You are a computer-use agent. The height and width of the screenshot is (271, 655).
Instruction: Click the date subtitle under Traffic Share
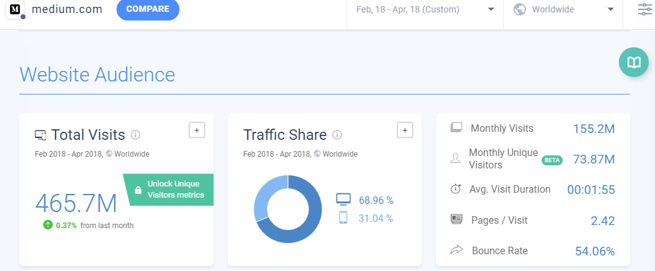pos(300,154)
